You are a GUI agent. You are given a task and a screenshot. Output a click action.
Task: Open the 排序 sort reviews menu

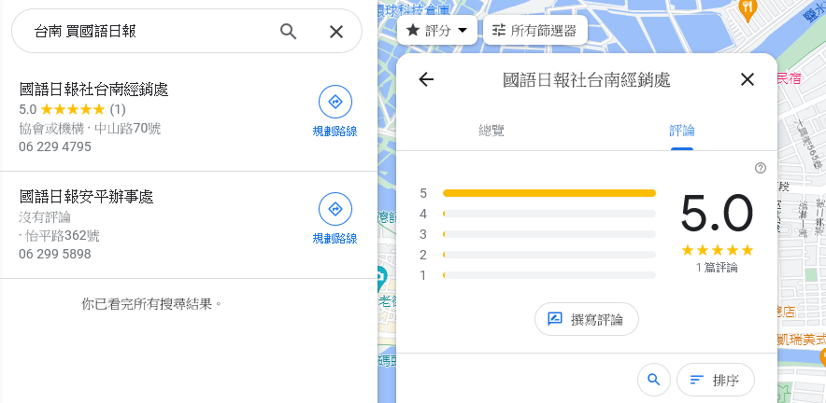(715, 380)
